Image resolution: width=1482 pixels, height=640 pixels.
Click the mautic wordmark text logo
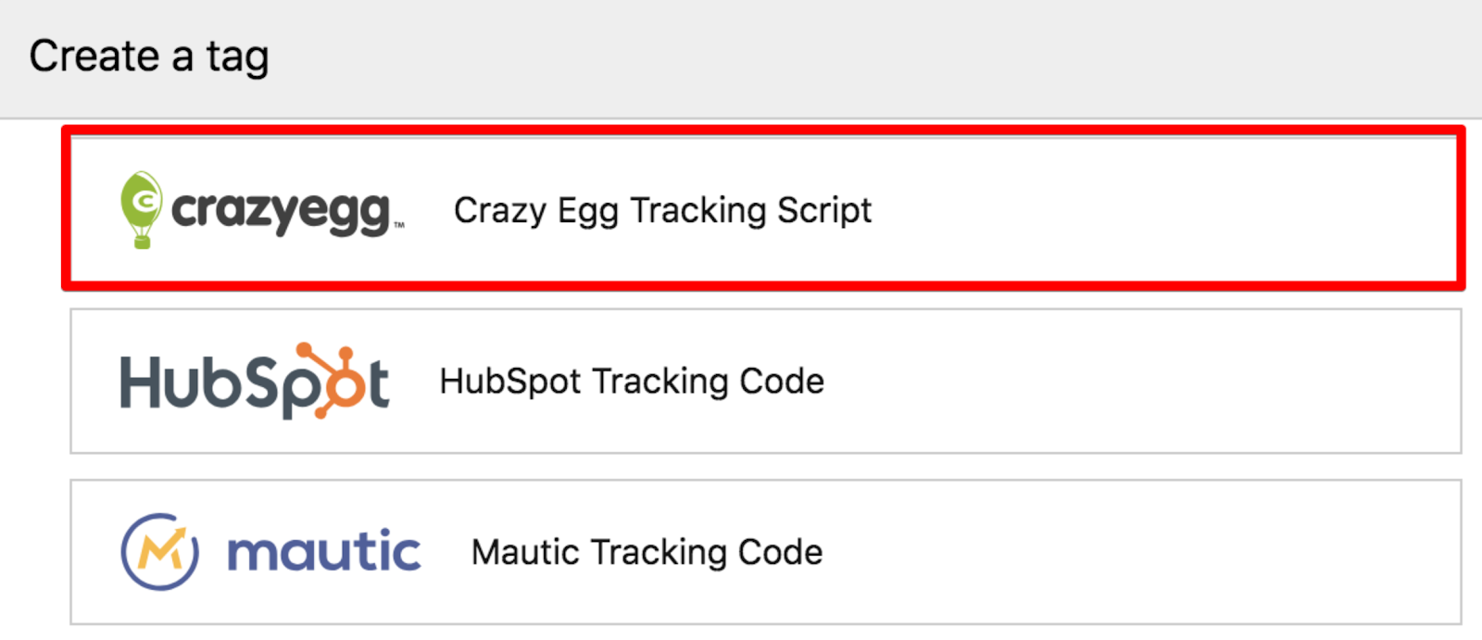(324, 552)
